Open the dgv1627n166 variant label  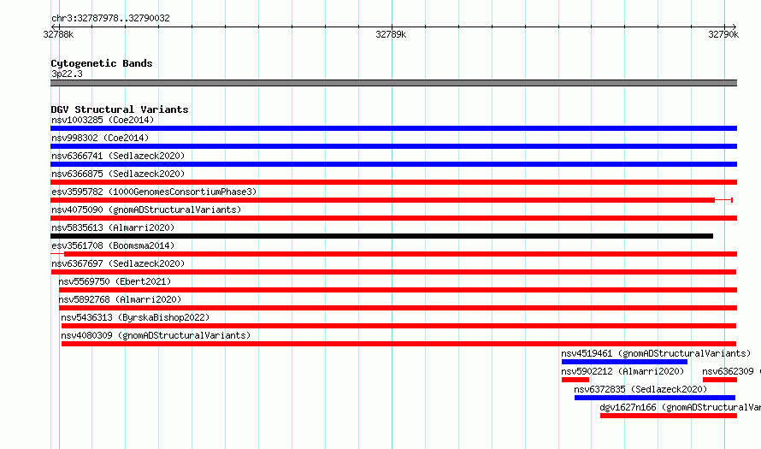pyautogui.click(x=680, y=407)
